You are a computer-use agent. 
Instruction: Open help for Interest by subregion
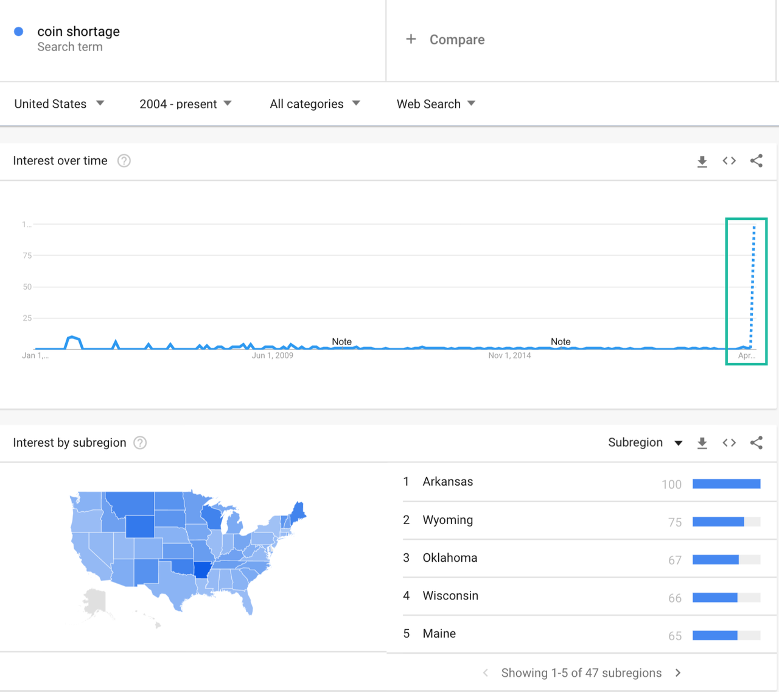(x=140, y=442)
